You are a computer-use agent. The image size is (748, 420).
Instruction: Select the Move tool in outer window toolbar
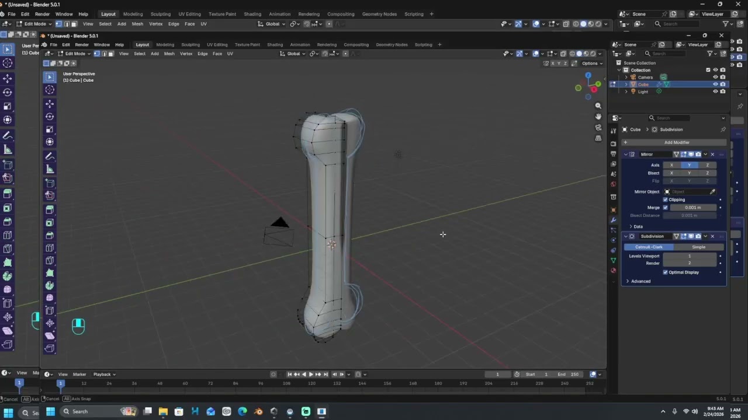coord(8,78)
